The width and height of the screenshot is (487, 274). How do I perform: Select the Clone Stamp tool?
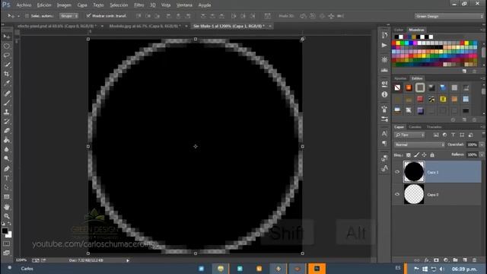7,112
